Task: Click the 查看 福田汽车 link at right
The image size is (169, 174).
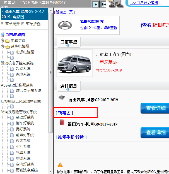Action: pos(155,25)
